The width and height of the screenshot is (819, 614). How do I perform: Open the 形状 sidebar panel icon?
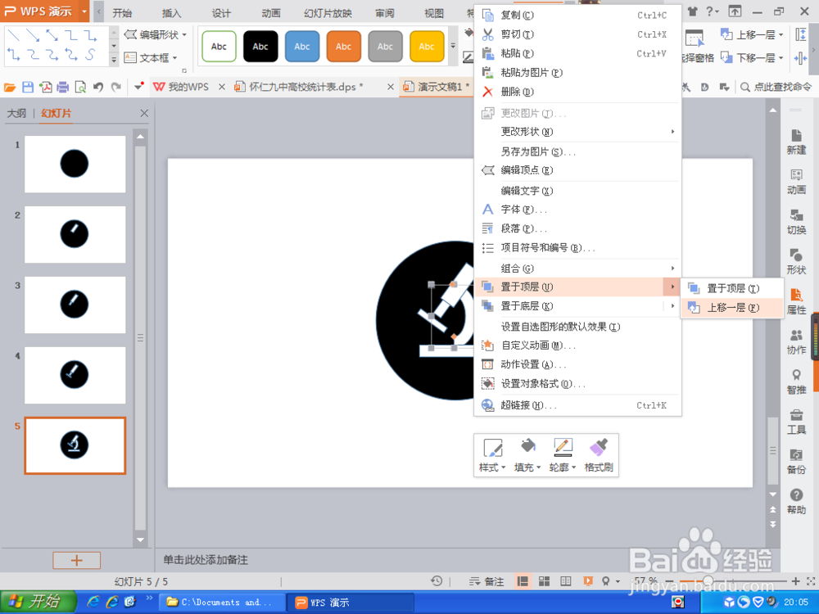click(x=796, y=262)
